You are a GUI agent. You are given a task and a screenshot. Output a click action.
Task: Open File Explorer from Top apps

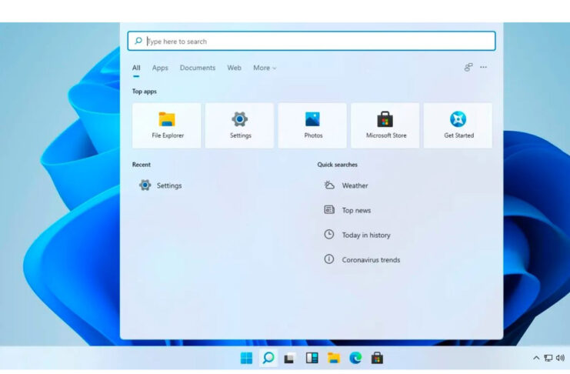[x=167, y=125]
